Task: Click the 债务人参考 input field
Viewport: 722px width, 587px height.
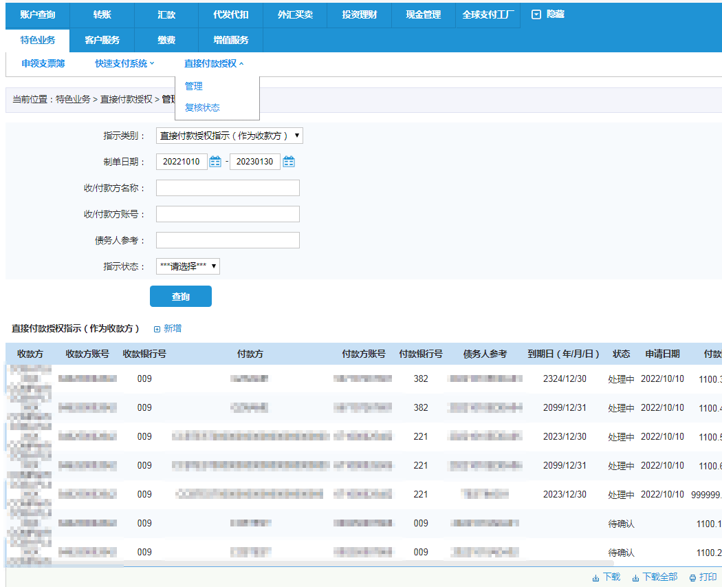Action: (x=228, y=241)
